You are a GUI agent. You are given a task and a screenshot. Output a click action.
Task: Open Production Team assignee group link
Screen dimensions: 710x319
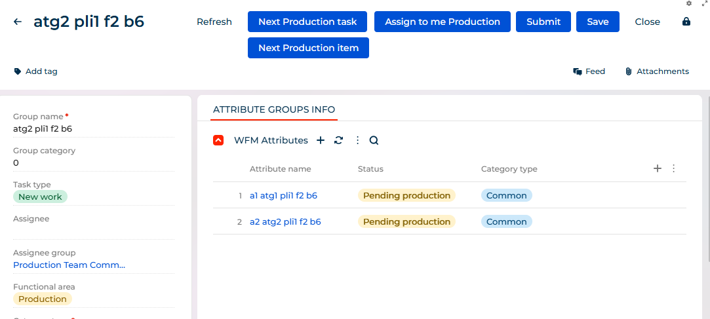click(x=69, y=265)
